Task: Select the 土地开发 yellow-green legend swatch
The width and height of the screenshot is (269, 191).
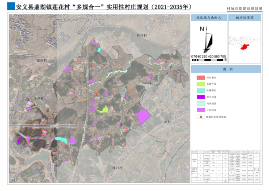Action: click(x=200, y=84)
